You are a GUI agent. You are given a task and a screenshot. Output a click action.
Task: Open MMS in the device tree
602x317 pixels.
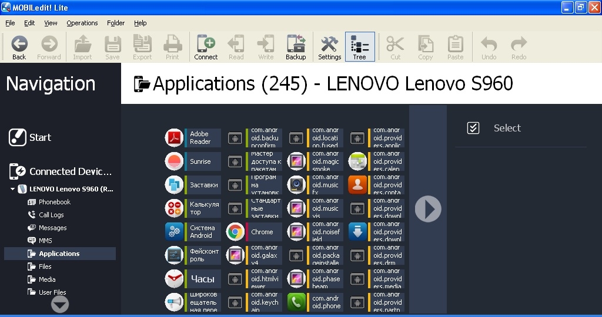(x=40, y=241)
